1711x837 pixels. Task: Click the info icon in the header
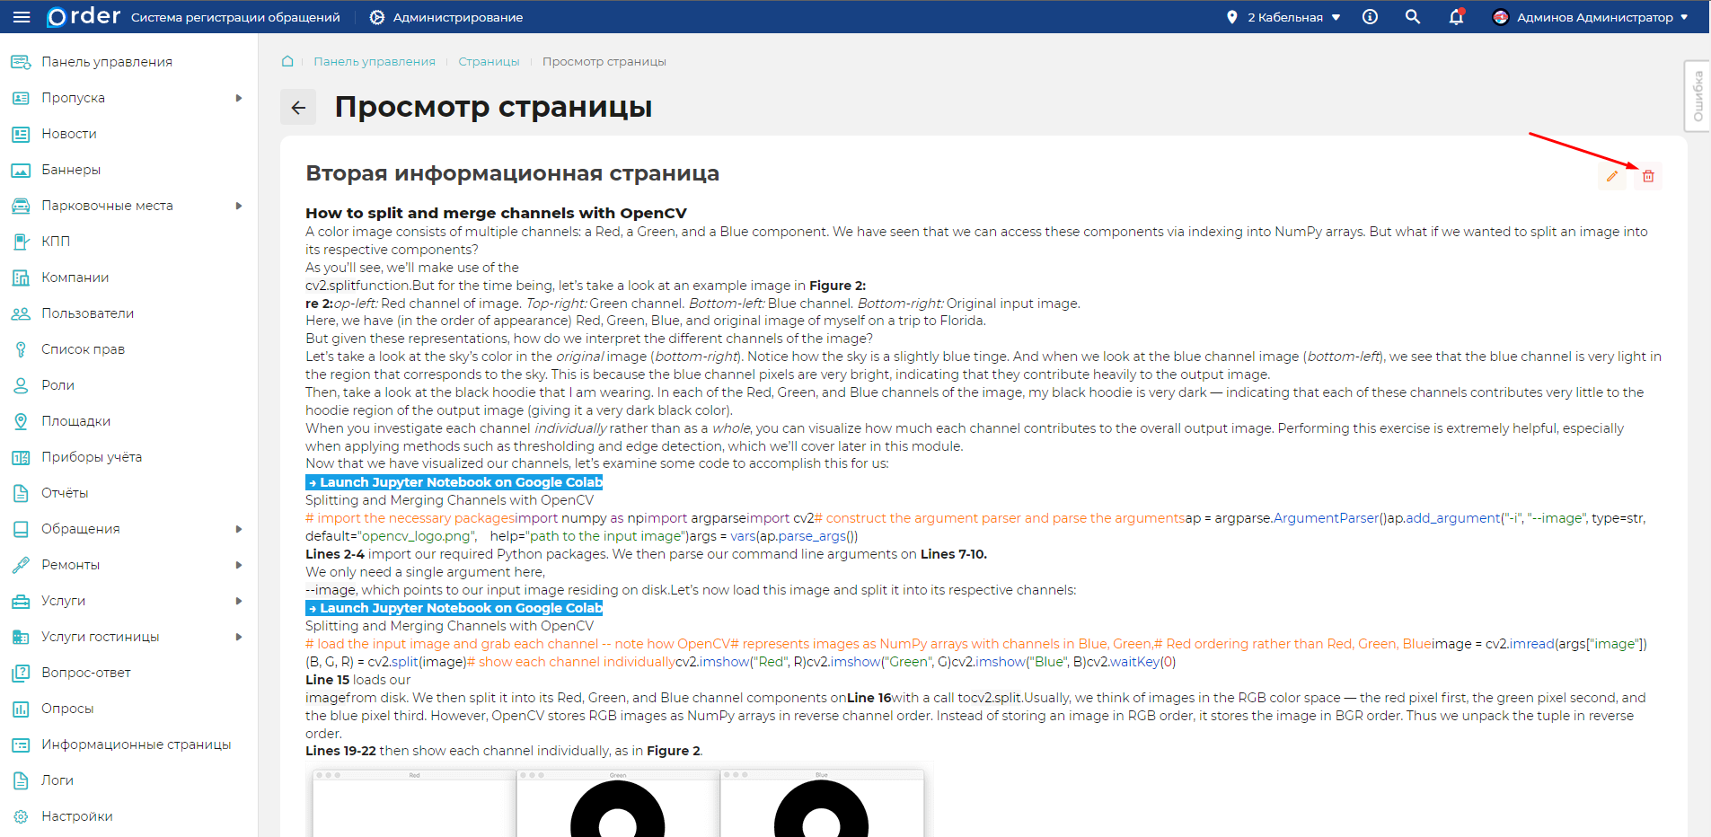pos(1370,16)
